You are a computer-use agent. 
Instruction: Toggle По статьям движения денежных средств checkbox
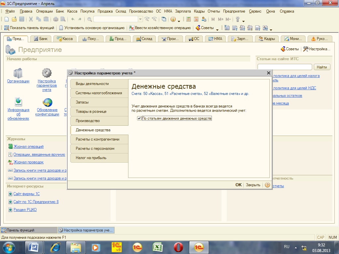point(139,118)
